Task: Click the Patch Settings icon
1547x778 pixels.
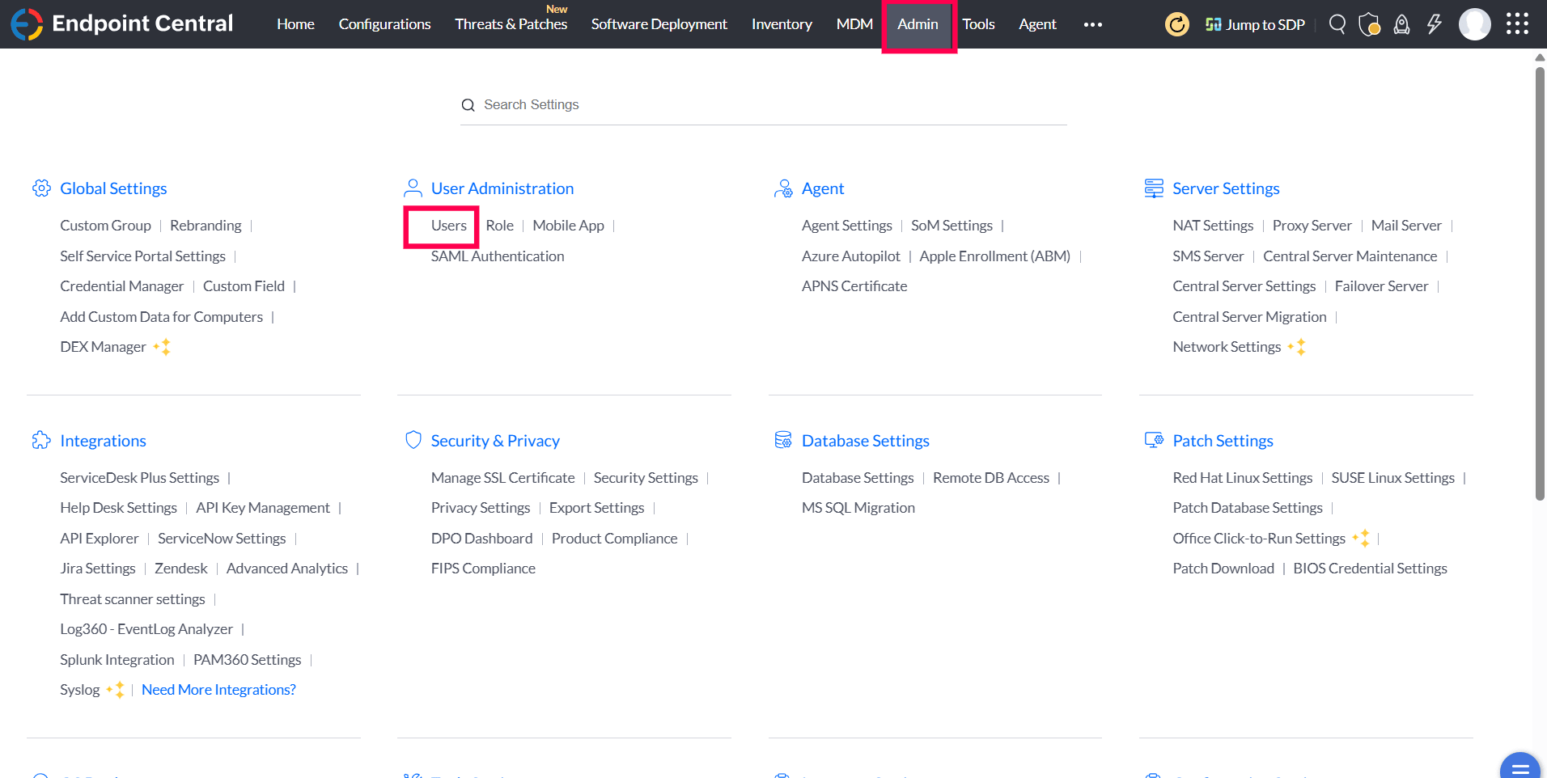Action: (1154, 440)
